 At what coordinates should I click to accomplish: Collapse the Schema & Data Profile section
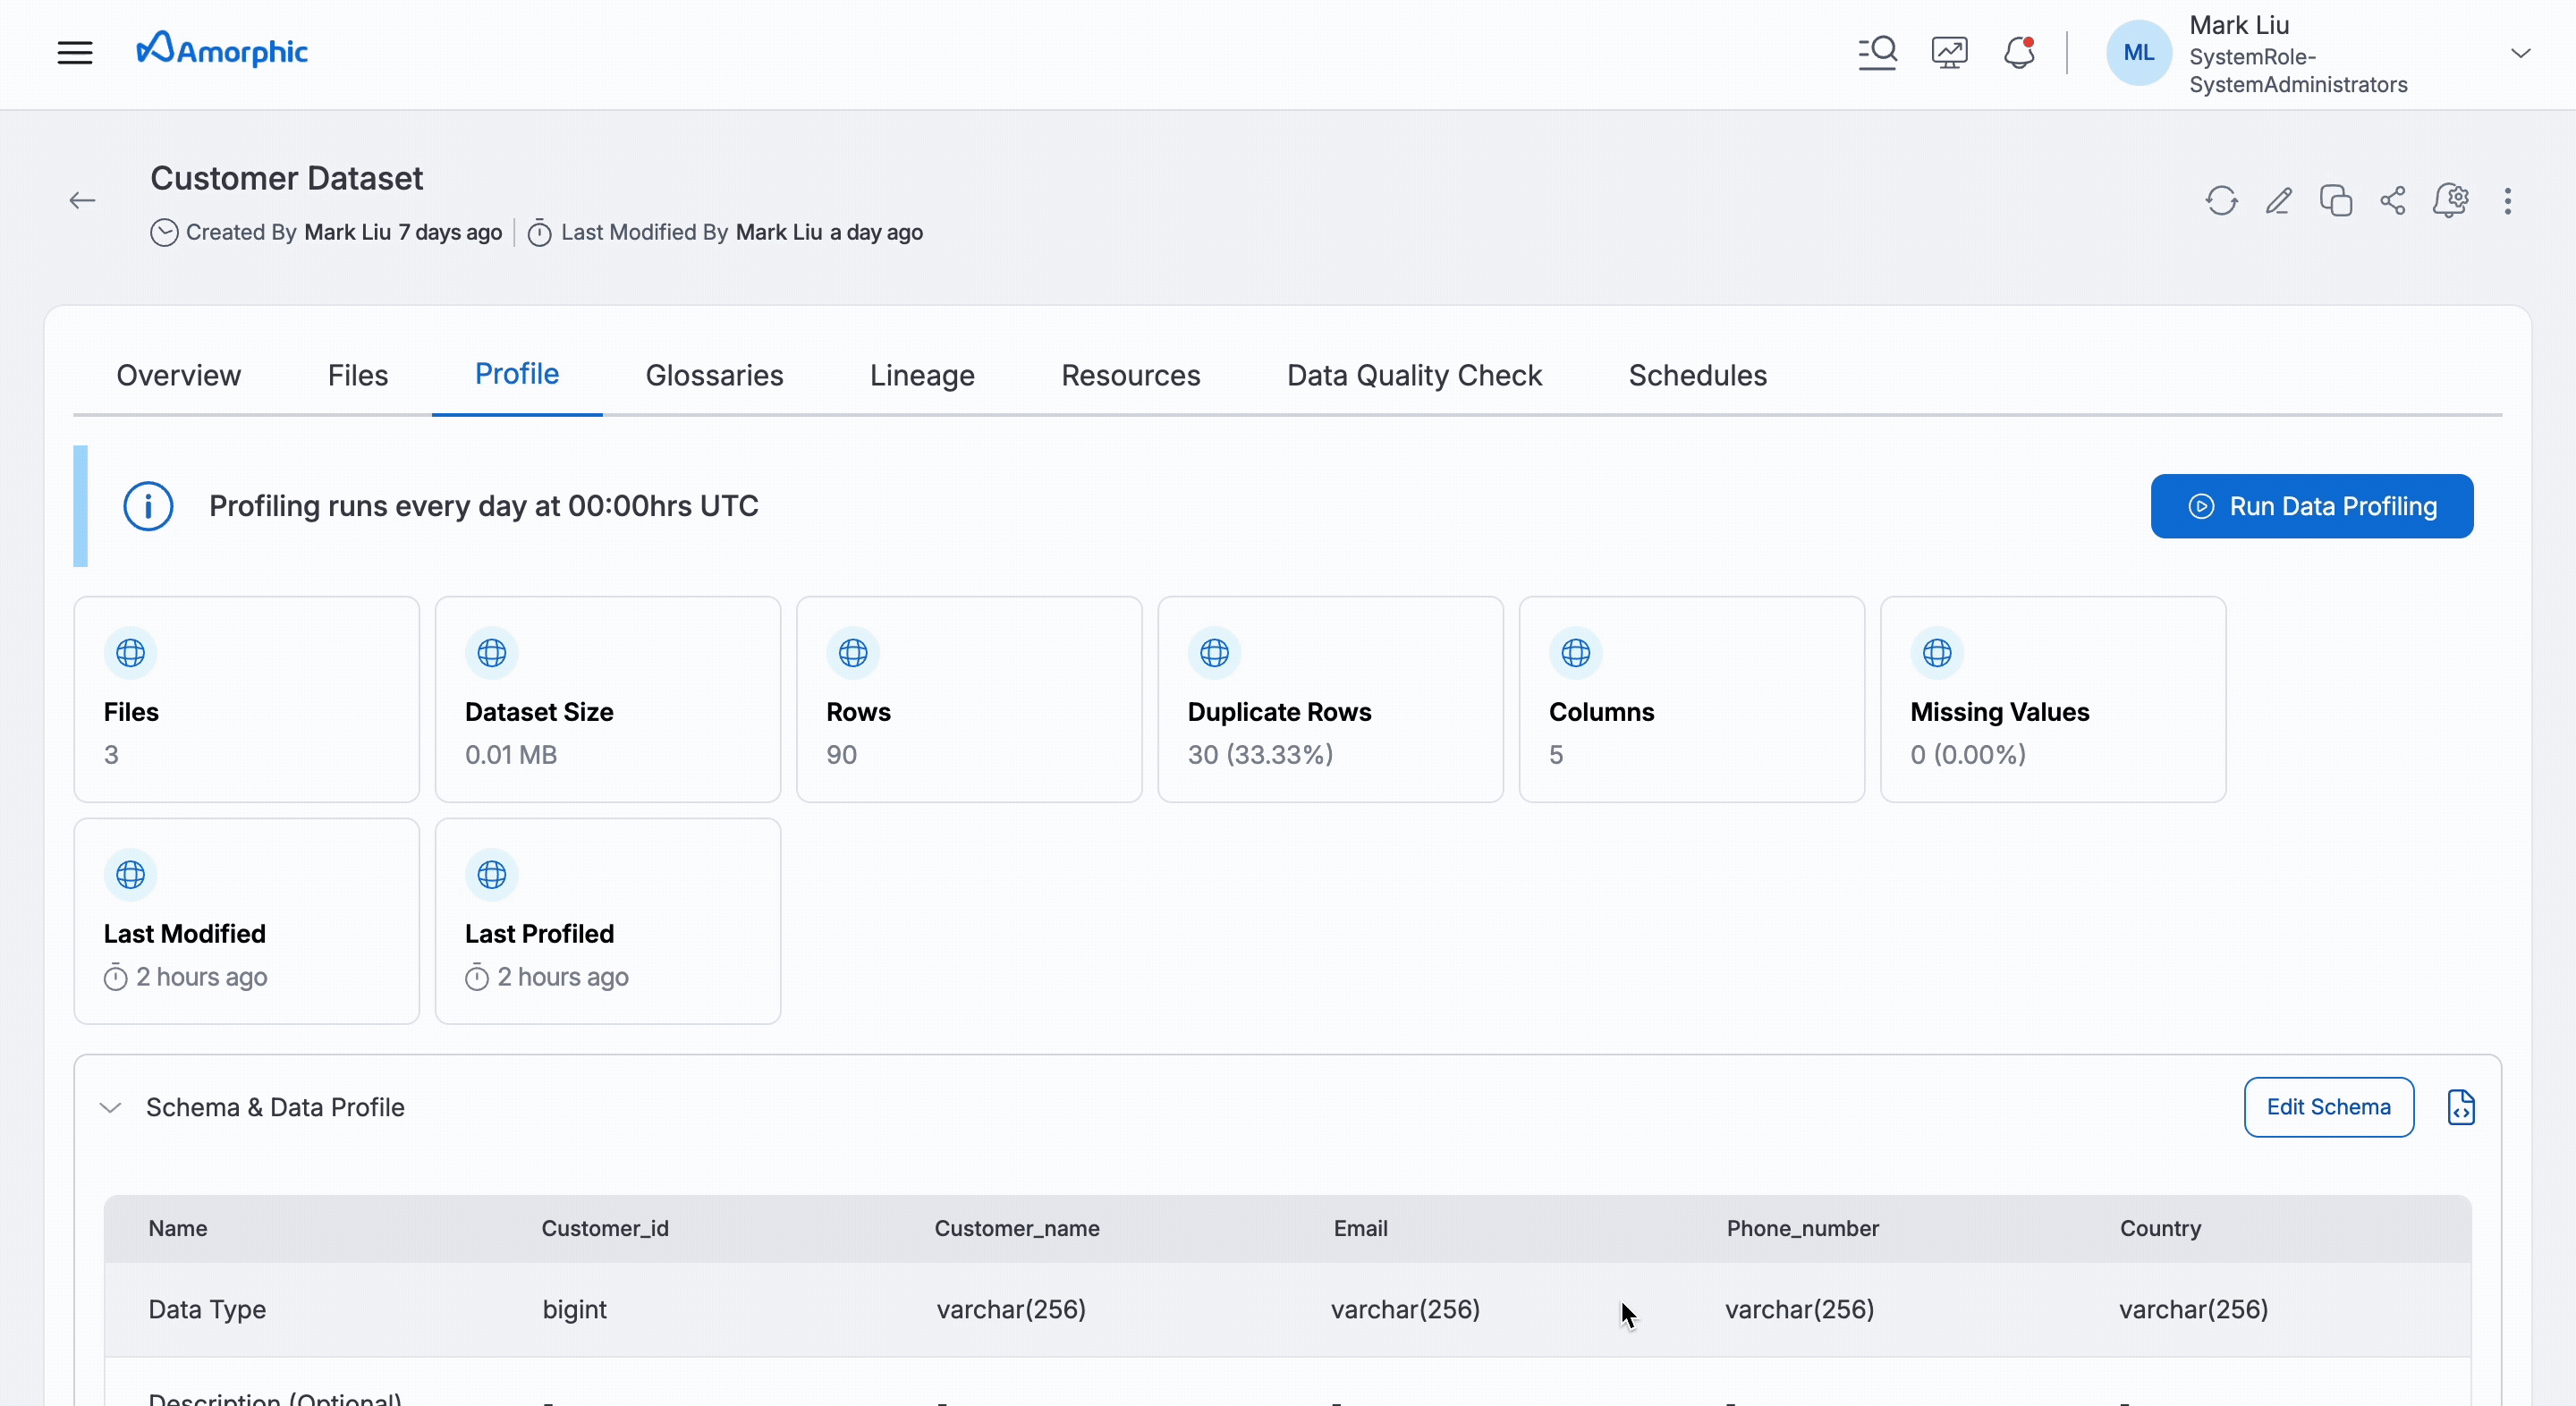[x=110, y=1107]
